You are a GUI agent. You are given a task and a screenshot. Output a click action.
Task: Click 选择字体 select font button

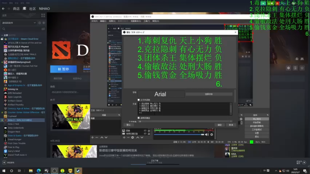click(209, 94)
